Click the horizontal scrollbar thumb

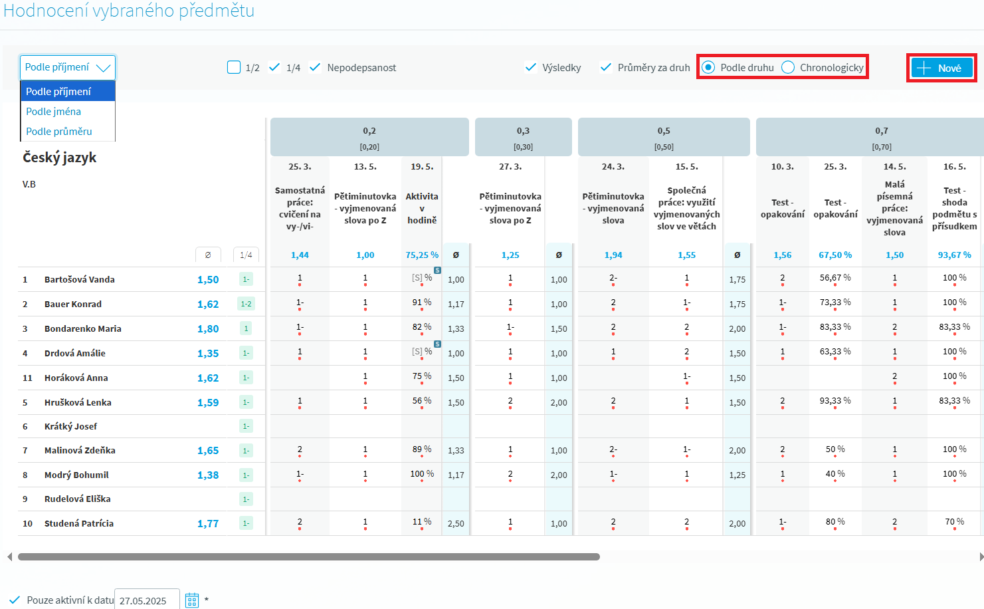tap(309, 556)
